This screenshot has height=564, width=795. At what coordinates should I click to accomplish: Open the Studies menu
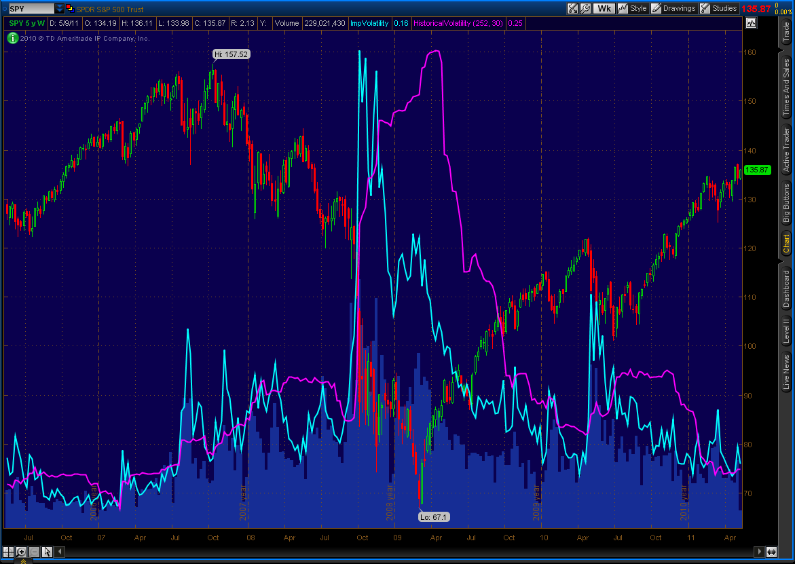coord(718,8)
